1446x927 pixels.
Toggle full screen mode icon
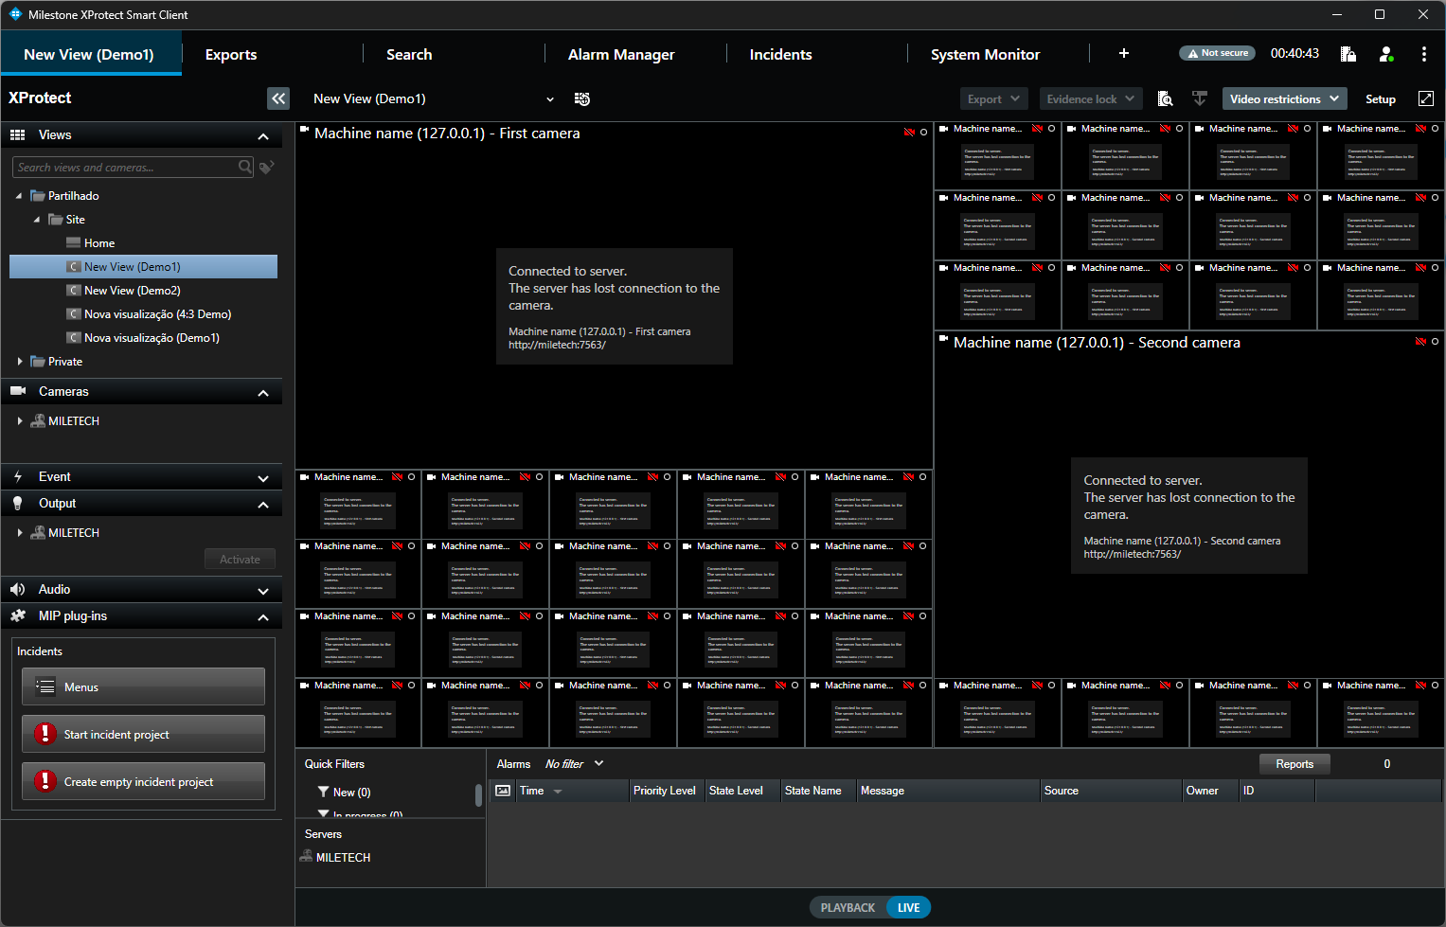pos(1426,98)
